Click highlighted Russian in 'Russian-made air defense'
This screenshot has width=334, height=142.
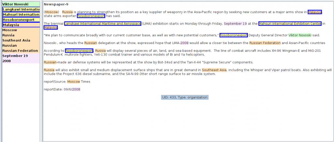click(50, 62)
